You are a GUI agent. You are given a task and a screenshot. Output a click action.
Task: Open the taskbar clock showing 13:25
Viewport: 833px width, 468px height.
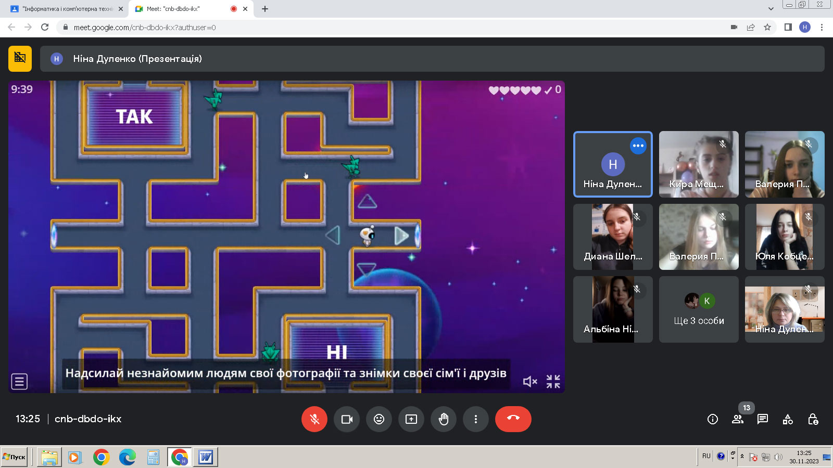point(804,457)
